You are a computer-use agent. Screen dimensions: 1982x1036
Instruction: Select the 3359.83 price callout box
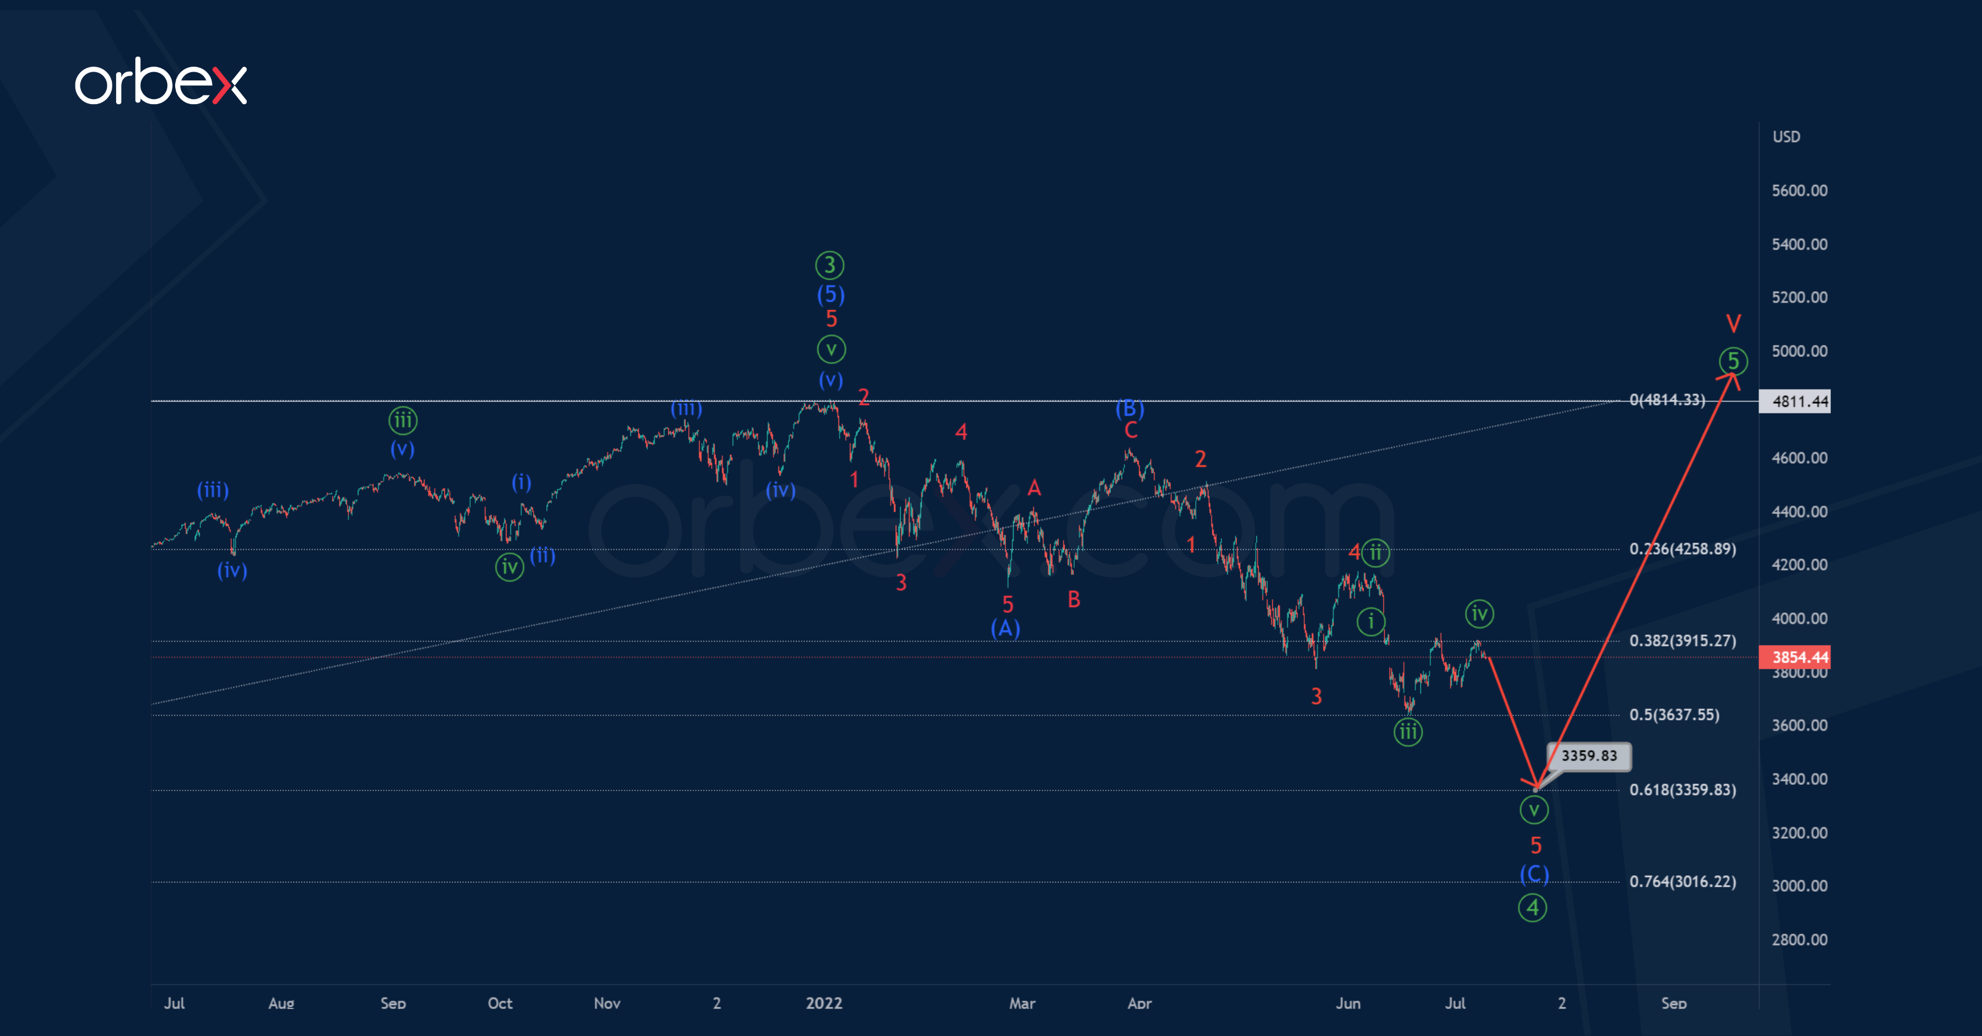(x=1588, y=755)
